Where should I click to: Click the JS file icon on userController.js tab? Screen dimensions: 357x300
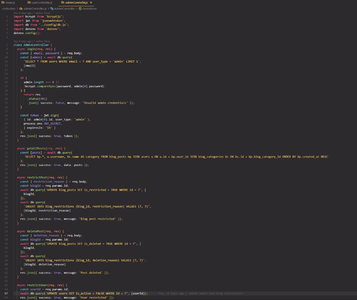coord(29,3)
